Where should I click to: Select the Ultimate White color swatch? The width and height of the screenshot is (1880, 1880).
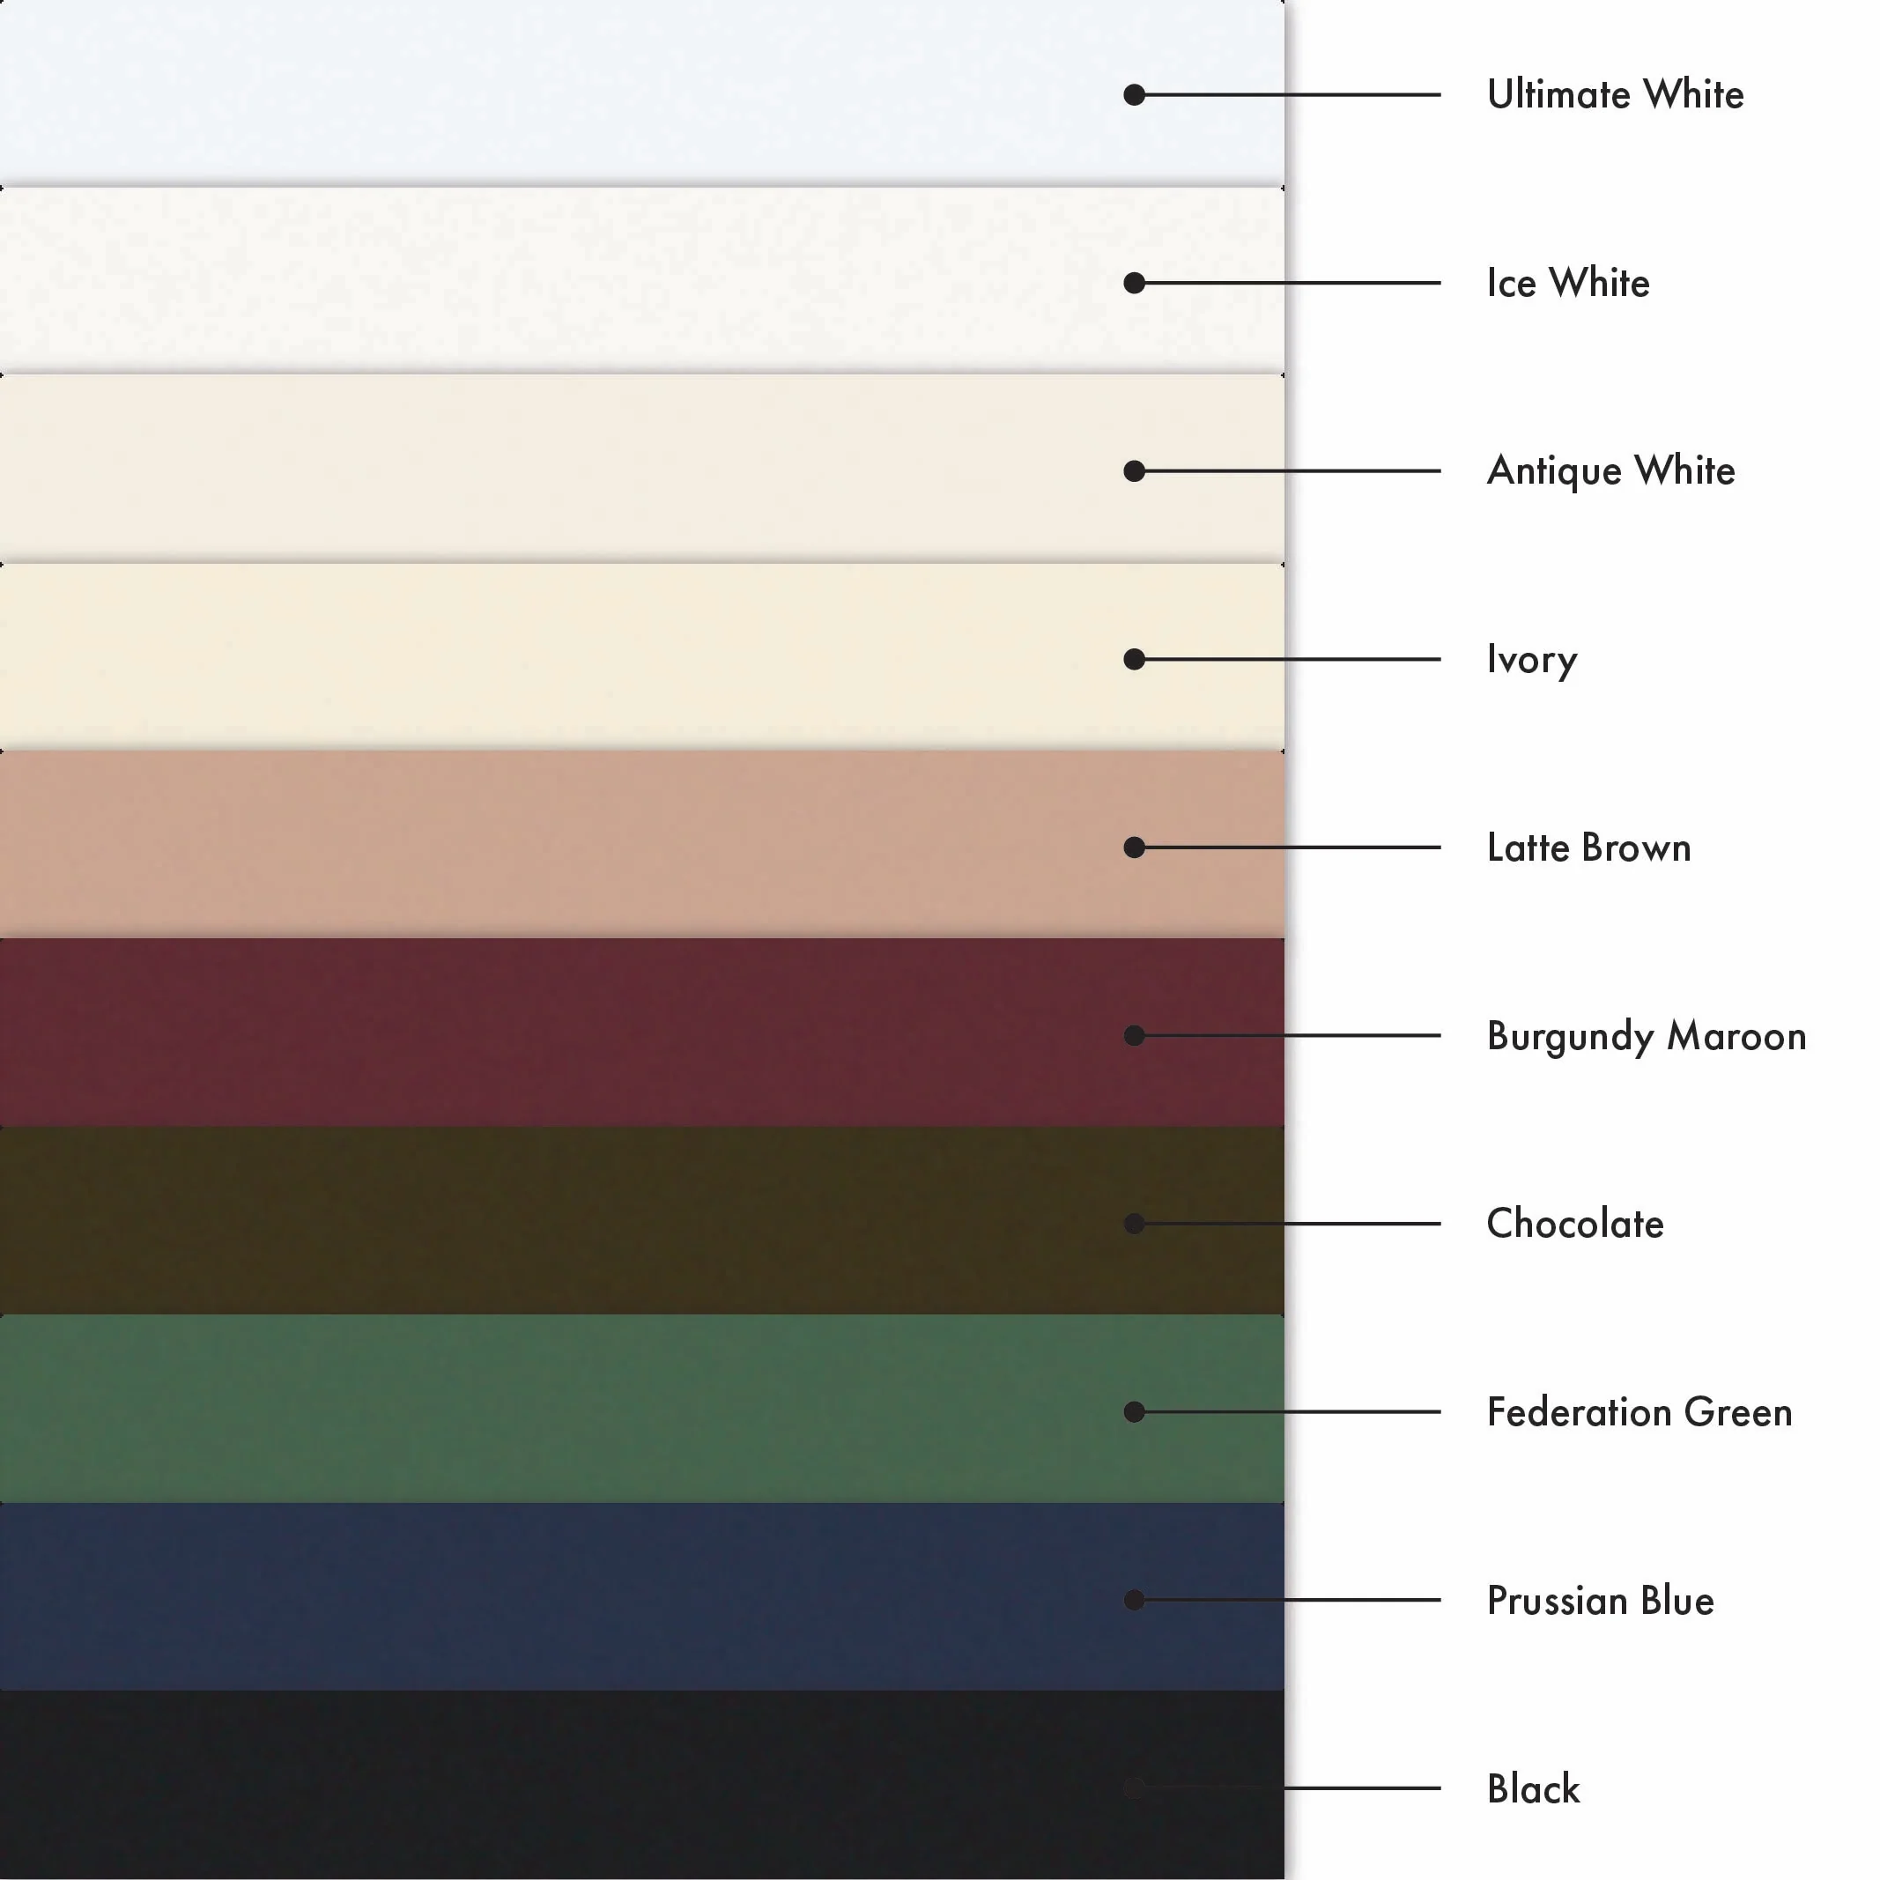coord(642,93)
